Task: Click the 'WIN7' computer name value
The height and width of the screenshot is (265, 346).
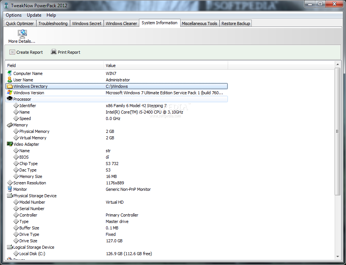Action: [111, 73]
